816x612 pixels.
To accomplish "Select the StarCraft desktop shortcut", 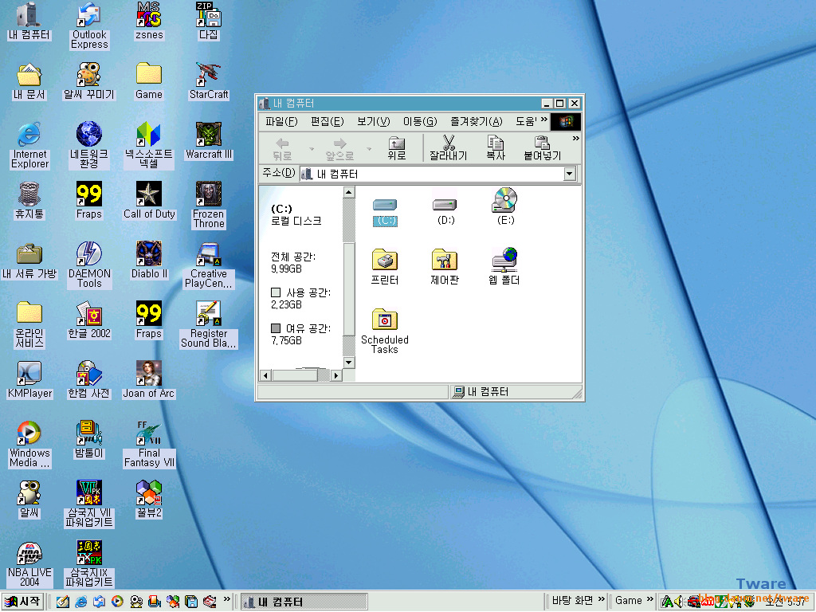I will (209, 80).
